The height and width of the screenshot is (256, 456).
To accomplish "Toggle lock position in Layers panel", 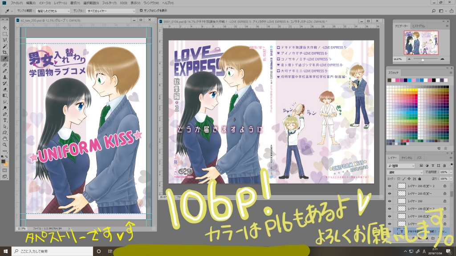I will (x=409, y=179).
